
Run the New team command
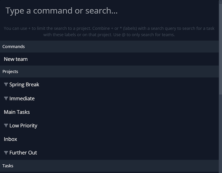pyautogui.click(x=16, y=59)
